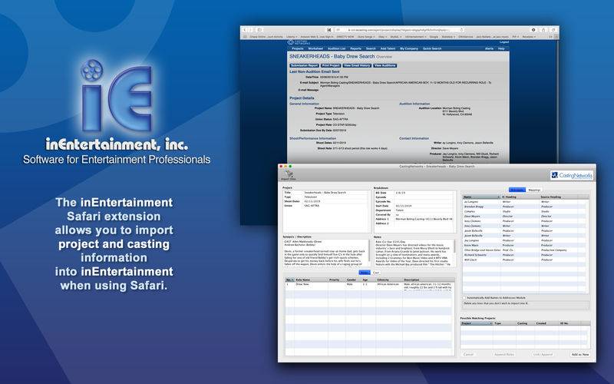Click the Safari share icon
614x384 pixels.
point(543,30)
